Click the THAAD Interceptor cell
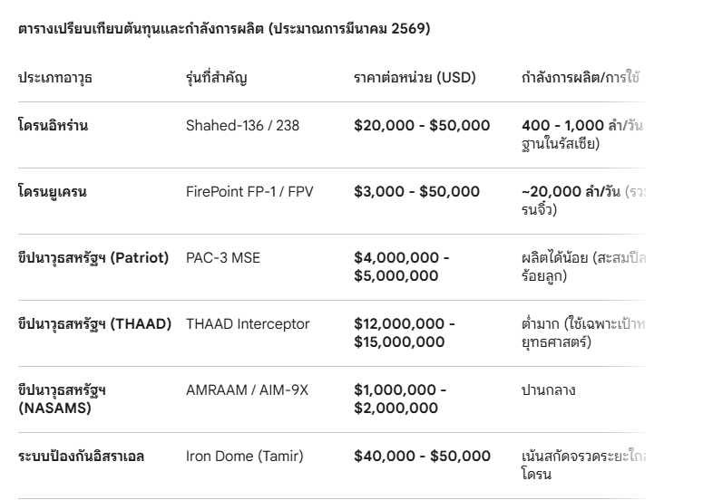The image size is (703, 500). (x=248, y=324)
